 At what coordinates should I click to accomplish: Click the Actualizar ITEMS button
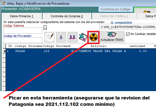(x=112, y=37)
